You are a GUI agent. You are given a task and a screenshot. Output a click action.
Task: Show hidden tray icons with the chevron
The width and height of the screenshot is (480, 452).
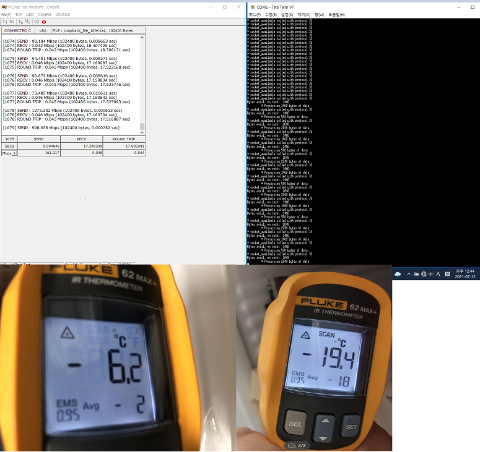tap(409, 274)
